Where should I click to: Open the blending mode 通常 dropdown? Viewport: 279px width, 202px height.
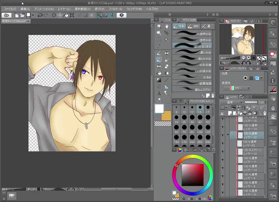click(231, 102)
